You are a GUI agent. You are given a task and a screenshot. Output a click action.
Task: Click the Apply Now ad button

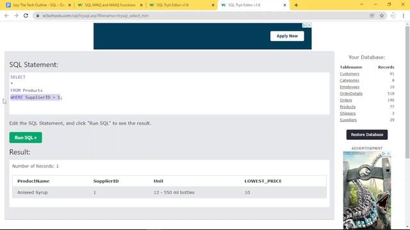(x=287, y=36)
